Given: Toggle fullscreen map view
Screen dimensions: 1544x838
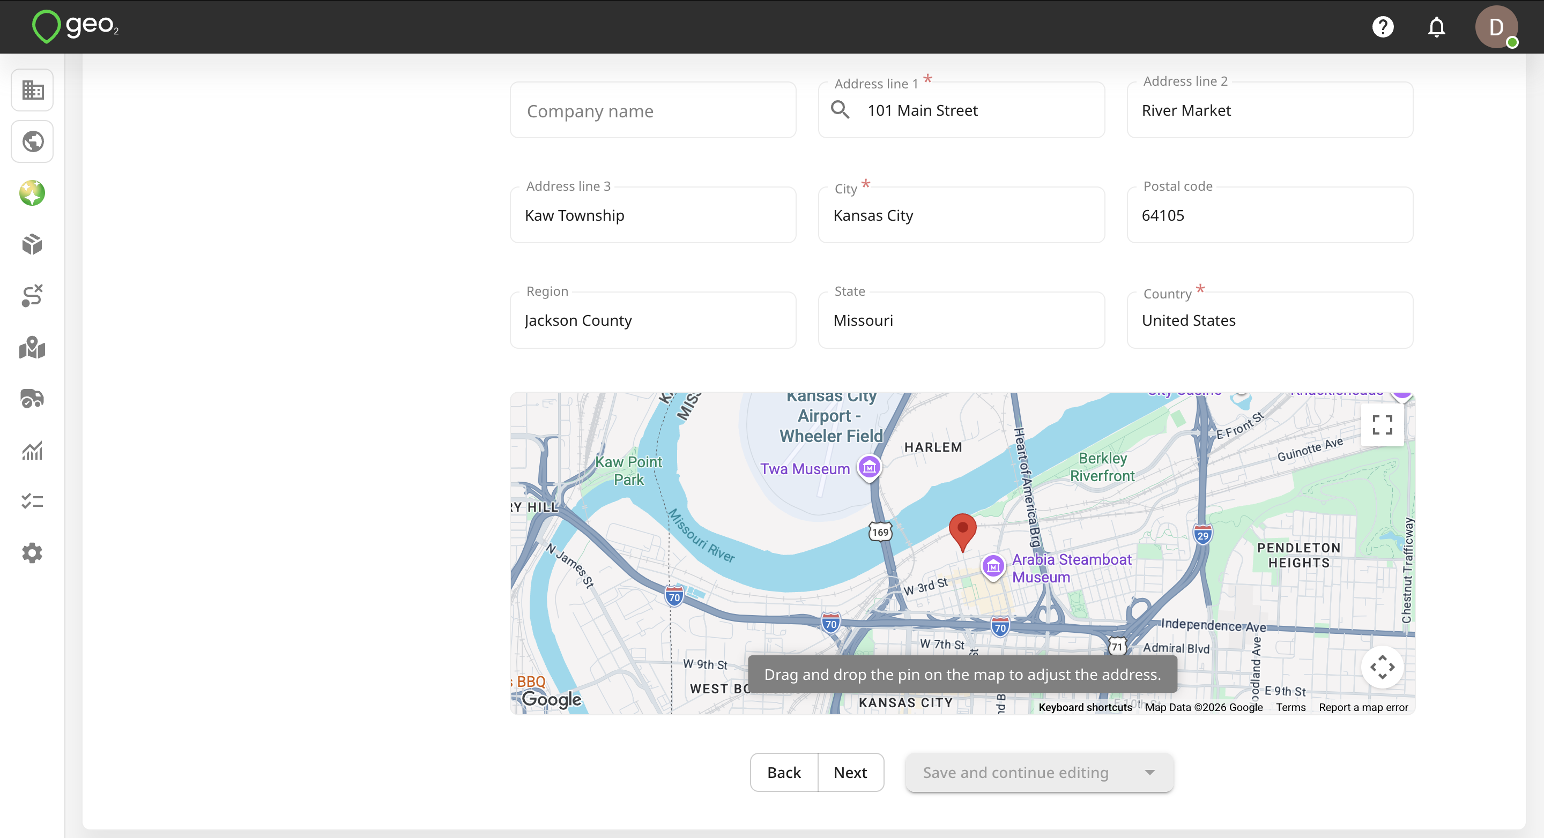Looking at the screenshot, I should point(1382,425).
